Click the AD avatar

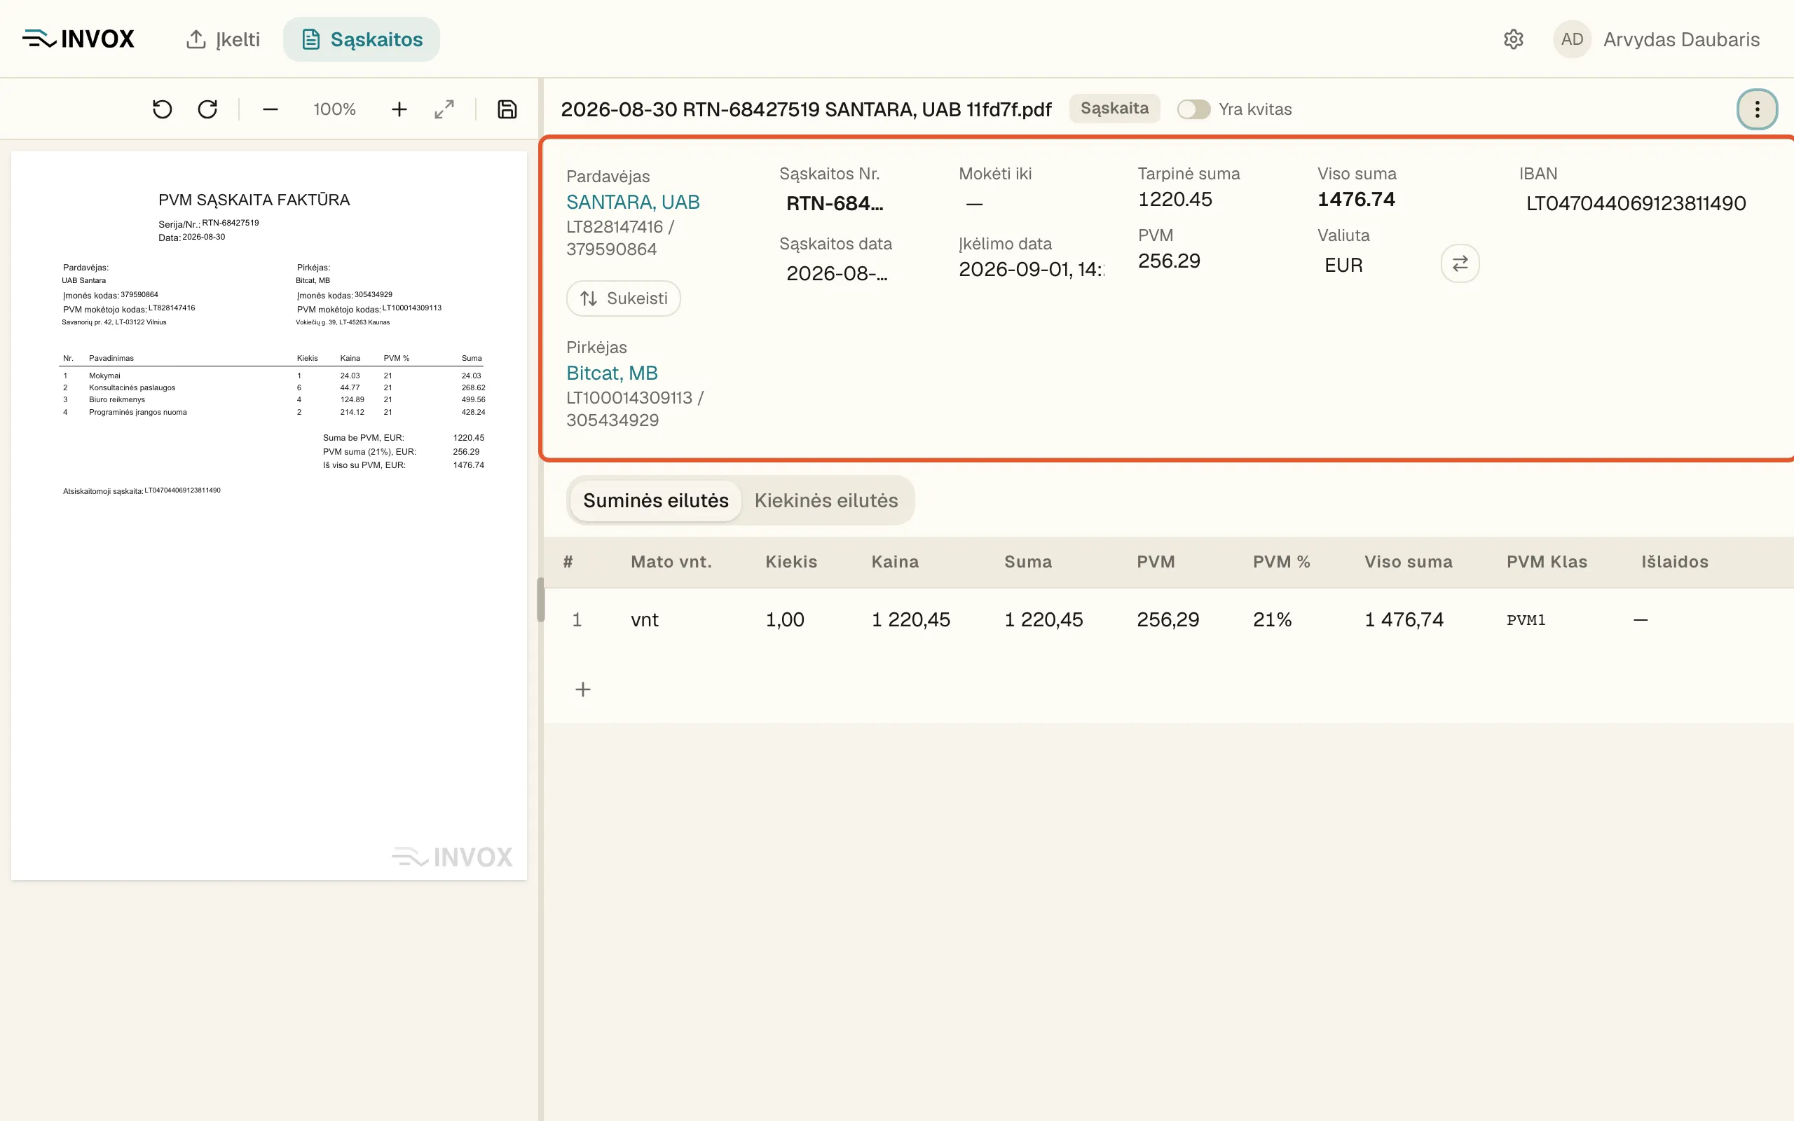[1572, 39]
